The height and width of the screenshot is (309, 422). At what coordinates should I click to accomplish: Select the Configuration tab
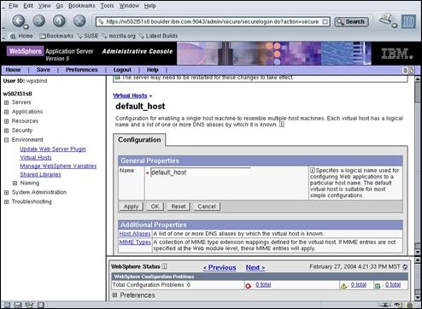click(139, 140)
